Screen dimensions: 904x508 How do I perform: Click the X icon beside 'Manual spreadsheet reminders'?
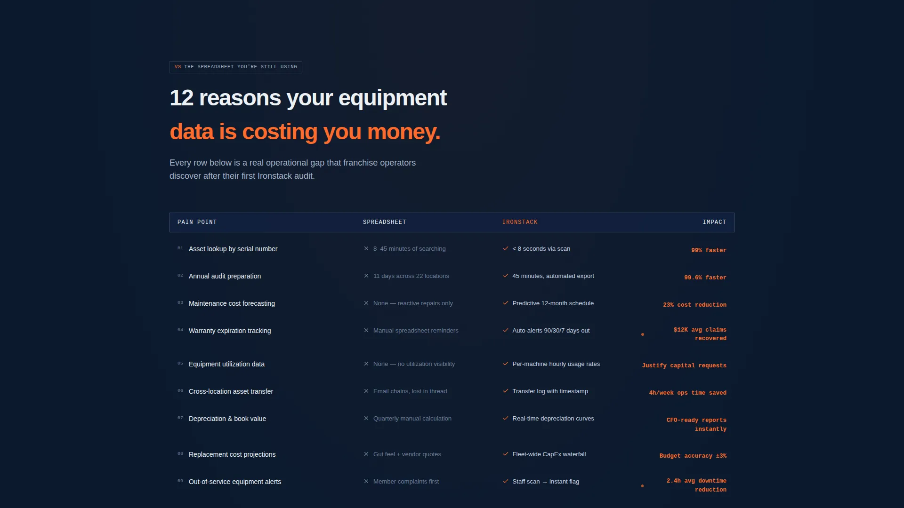(366, 330)
